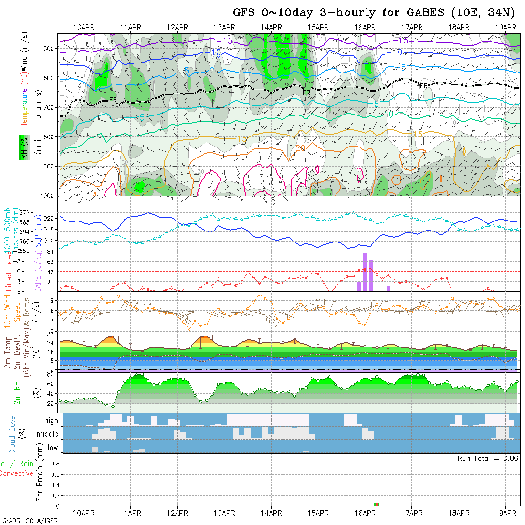The image size is (525, 525).
Task: Click the 'middle' cloud cover row label
Action: 48,434
